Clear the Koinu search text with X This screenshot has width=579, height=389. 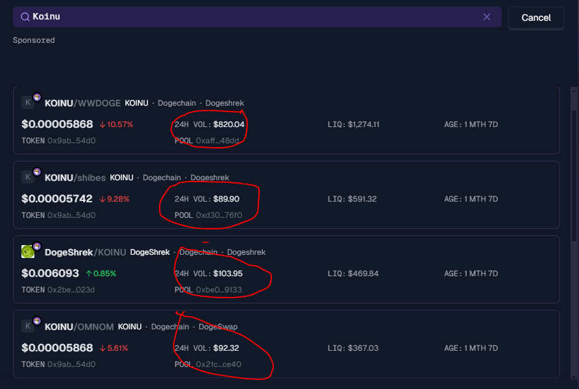[487, 17]
